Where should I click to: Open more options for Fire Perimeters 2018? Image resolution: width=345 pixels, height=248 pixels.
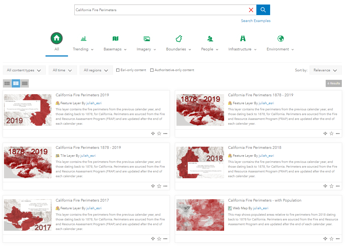point(338,186)
